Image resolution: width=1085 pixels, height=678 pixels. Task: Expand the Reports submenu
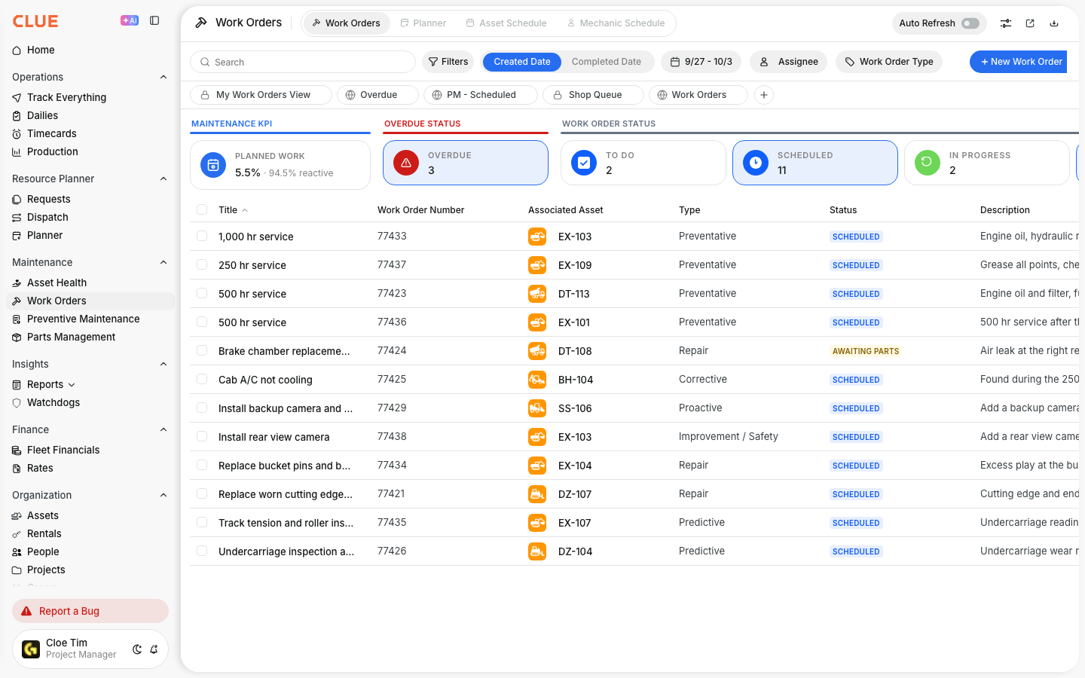click(72, 385)
